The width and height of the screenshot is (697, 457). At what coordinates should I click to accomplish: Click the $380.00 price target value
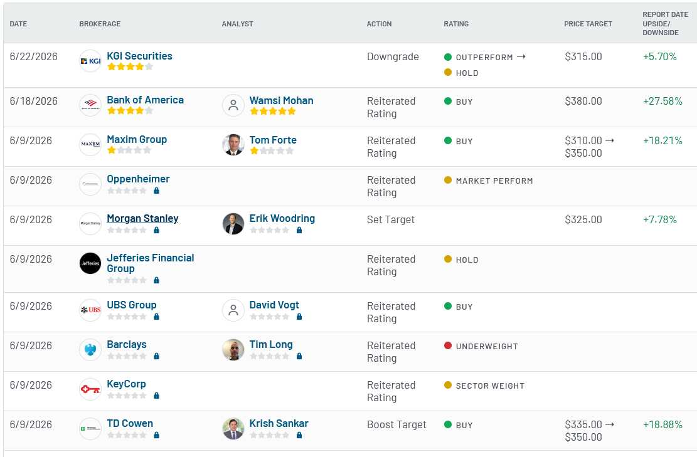583,102
